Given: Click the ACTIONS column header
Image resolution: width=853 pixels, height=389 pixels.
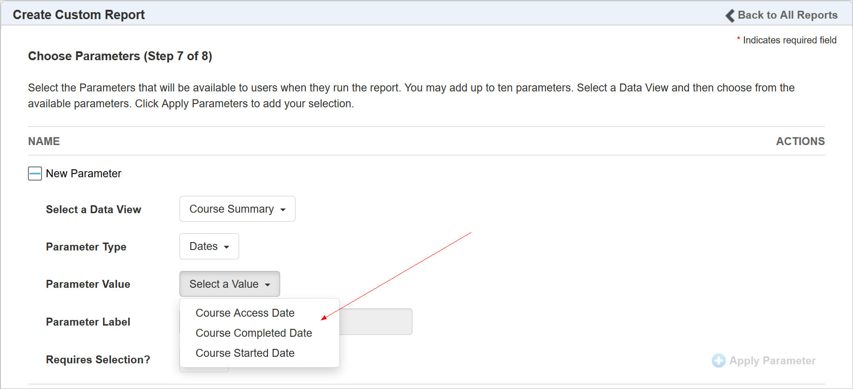Looking at the screenshot, I should coord(800,141).
